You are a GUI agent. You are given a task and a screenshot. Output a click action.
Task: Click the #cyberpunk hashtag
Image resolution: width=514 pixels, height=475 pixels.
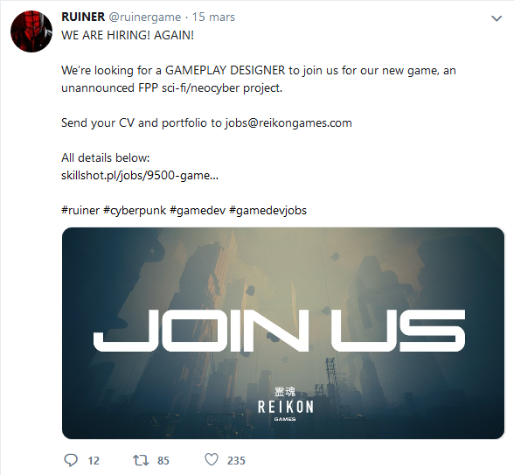135,211
